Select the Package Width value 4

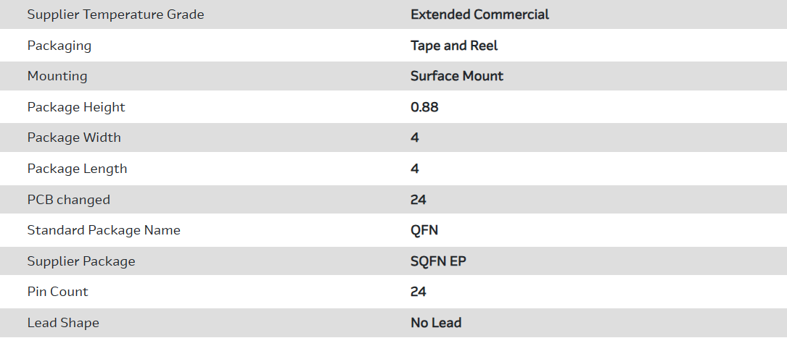coord(415,138)
